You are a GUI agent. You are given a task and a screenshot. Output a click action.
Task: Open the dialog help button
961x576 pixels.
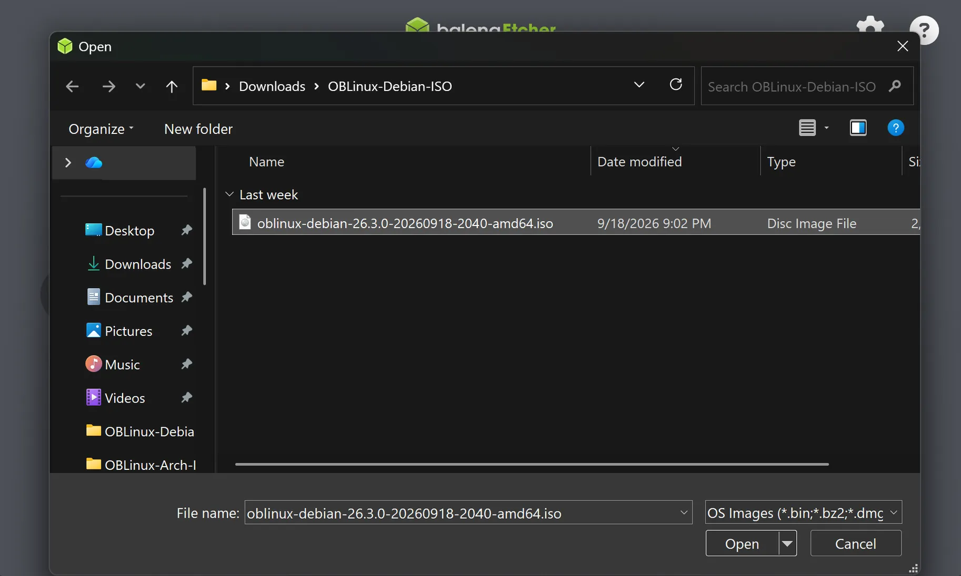tap(896, 128)
